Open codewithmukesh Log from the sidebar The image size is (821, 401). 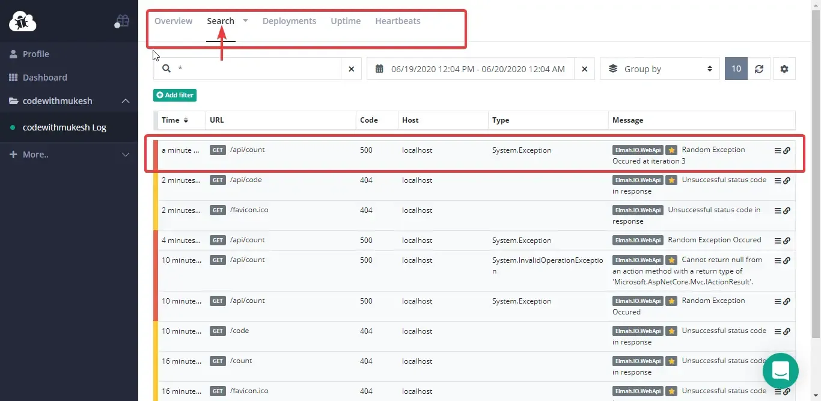click(64, 127)
